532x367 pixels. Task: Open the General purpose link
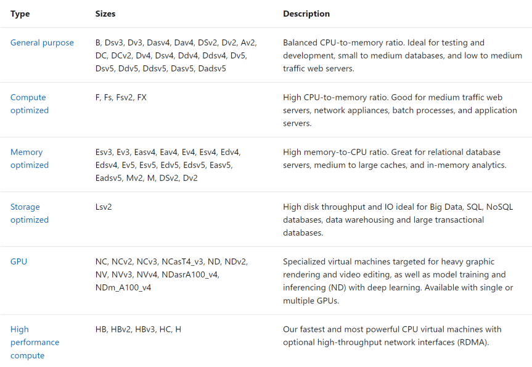pyautogui.click(x=42, y=43)
